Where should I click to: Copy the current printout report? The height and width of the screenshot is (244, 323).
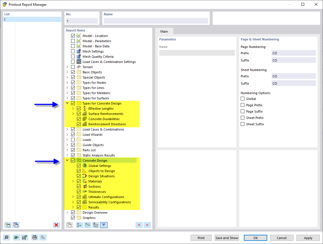click(x=16, y=225)
